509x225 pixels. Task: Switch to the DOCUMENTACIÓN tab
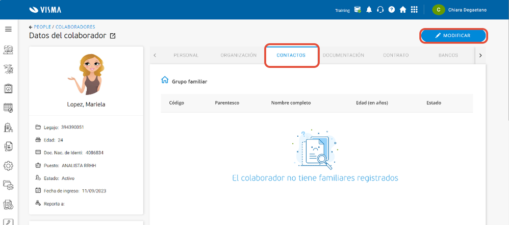343,55
